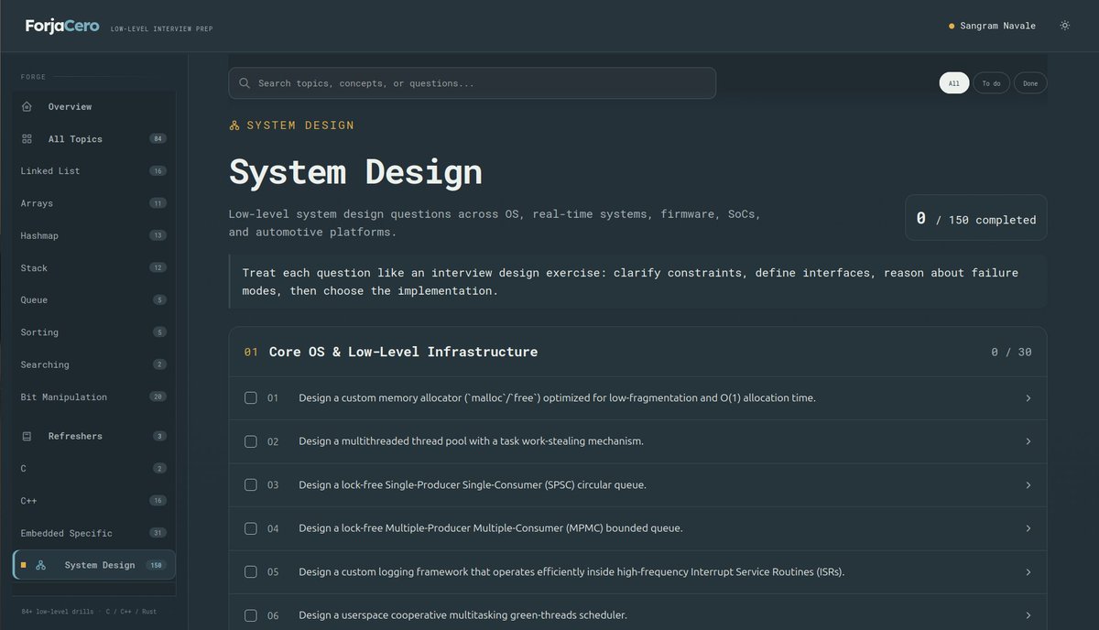Click ISR logging framework question text
The width and height of the screenshot is (1099, 630).
click(571, 572)
